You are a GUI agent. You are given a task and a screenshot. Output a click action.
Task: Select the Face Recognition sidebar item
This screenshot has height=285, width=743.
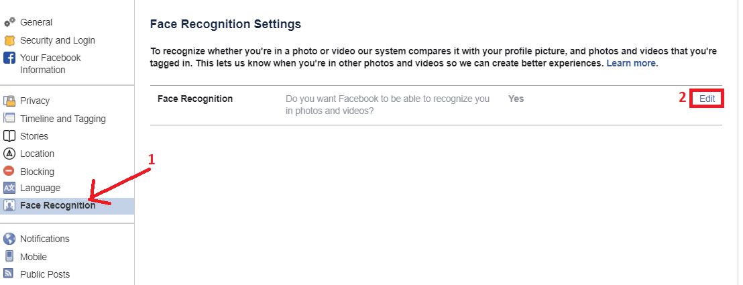(58, 206)
